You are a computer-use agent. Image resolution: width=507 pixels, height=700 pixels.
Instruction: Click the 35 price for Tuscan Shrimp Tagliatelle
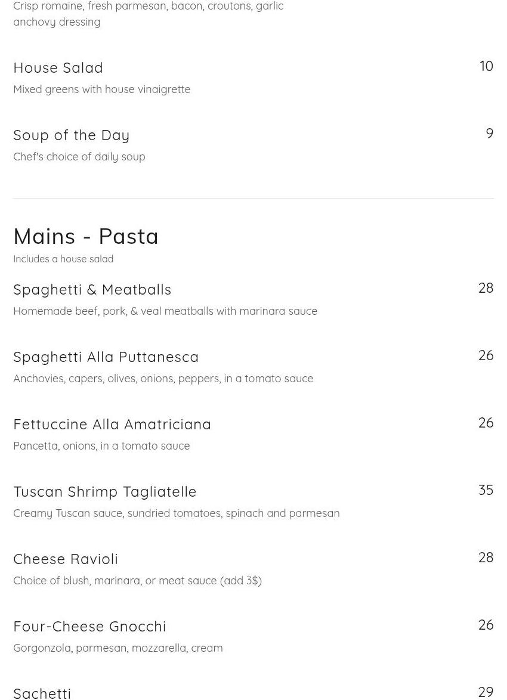click(486, 490)
